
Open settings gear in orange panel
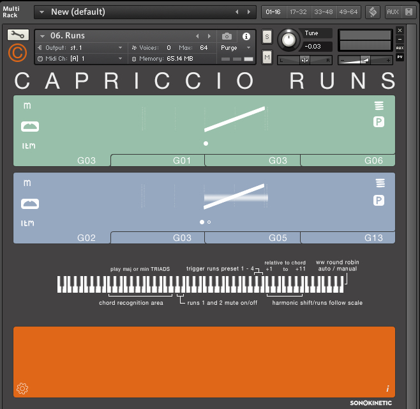tap(22, 389)
